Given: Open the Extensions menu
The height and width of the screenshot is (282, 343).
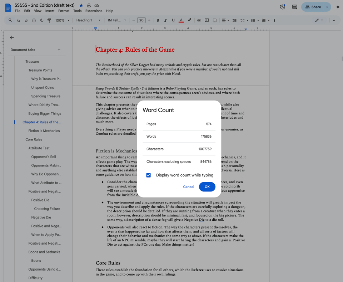Looking at the screenshot, I should pyautogui.click(x=94, y=11).
